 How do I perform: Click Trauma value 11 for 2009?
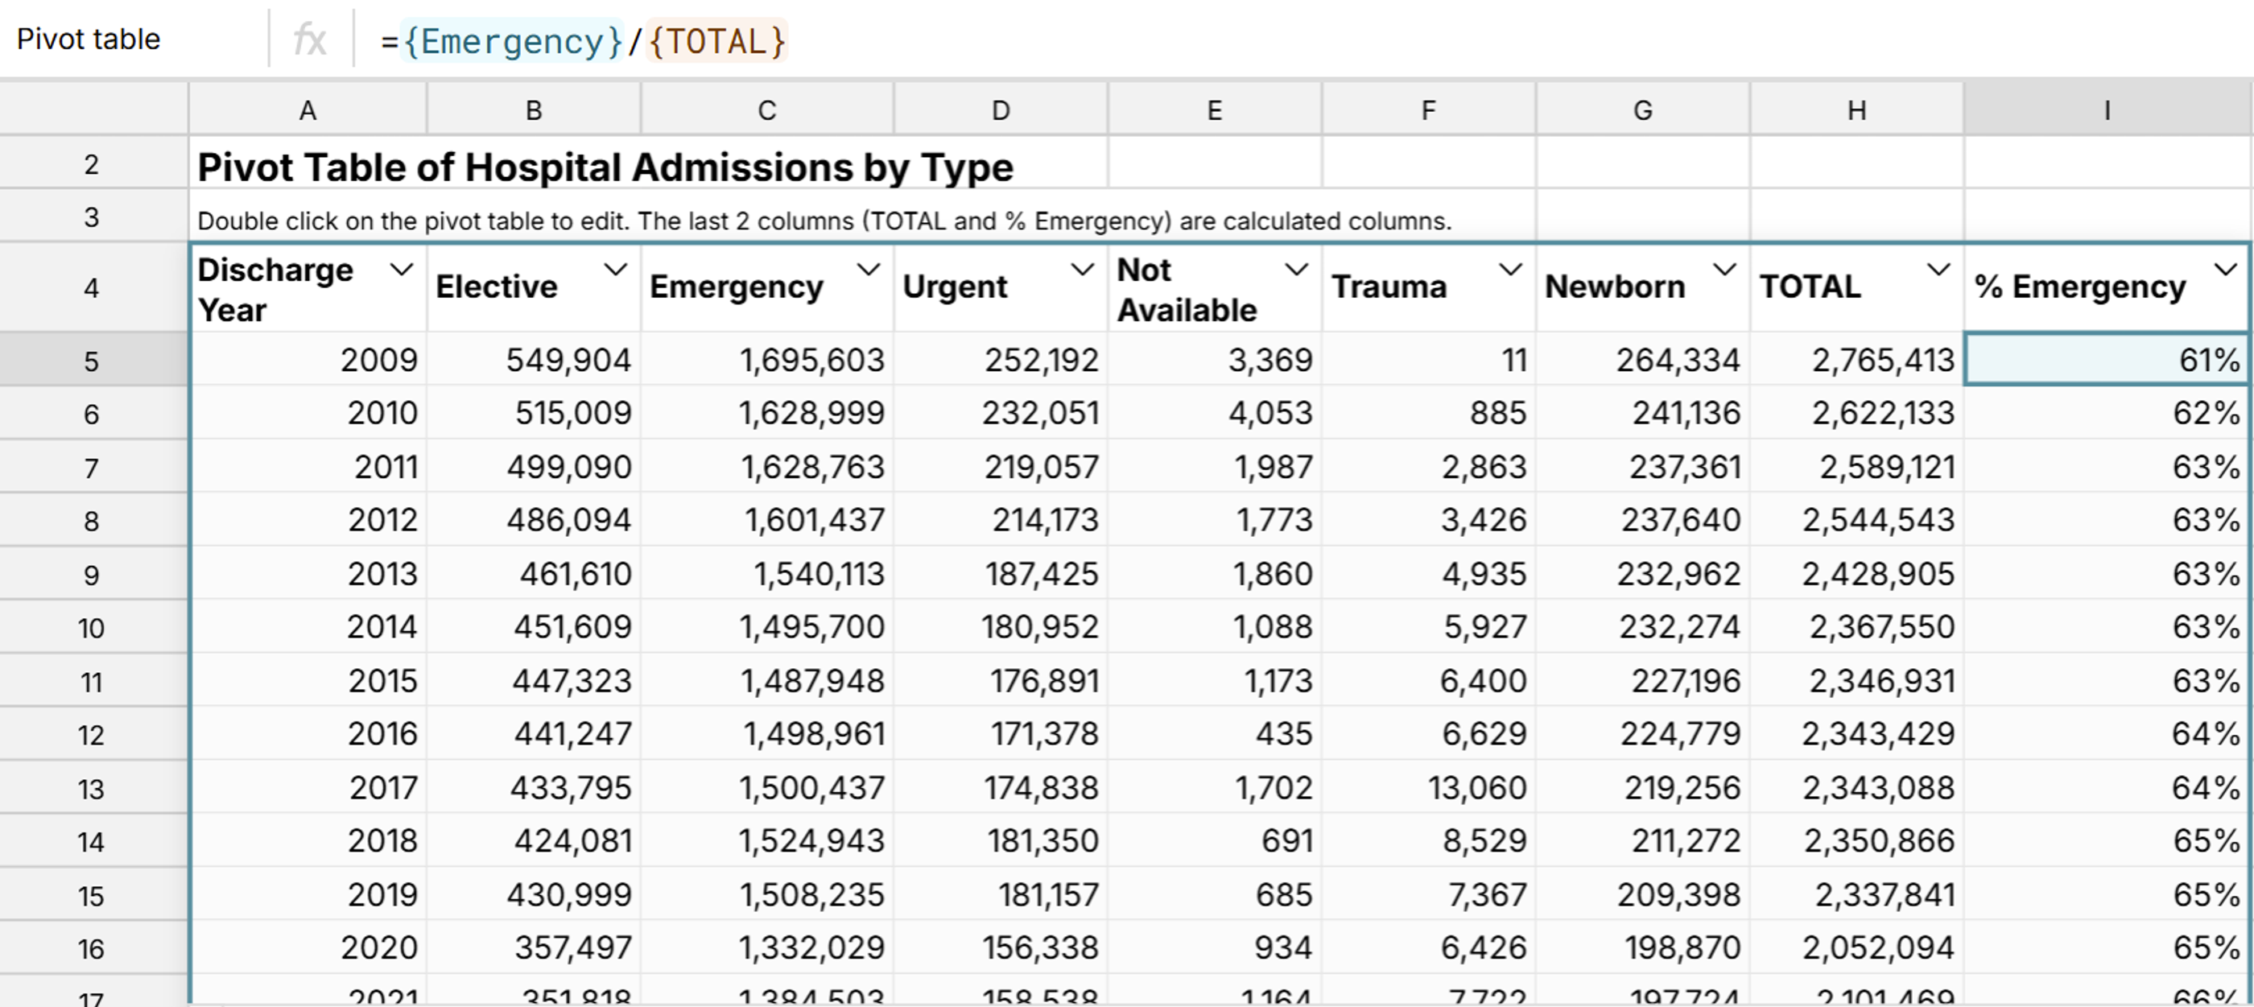pyautogui.click(x=1429, y=359)
